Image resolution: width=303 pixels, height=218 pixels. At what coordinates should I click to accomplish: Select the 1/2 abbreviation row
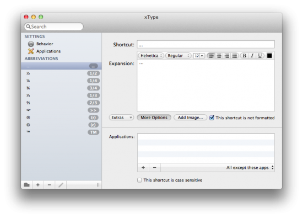click(x=61, y=73)
